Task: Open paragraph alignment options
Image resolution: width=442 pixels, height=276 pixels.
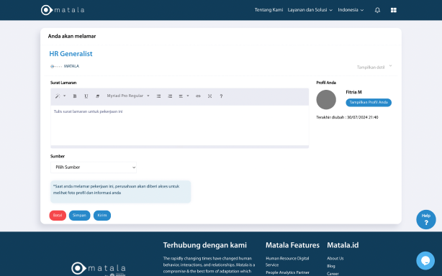Action: click(x=184, y=96)
